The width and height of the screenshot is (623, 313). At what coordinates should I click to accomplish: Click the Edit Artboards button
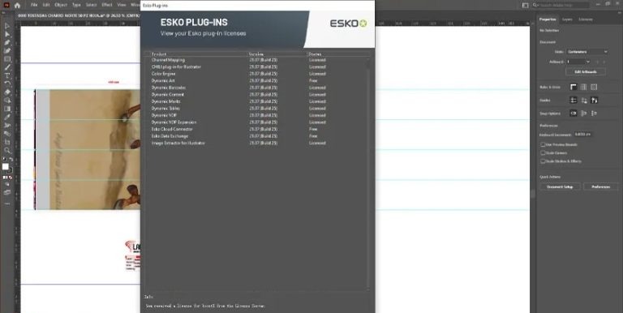pyautogui.click(x=586, y=72)
